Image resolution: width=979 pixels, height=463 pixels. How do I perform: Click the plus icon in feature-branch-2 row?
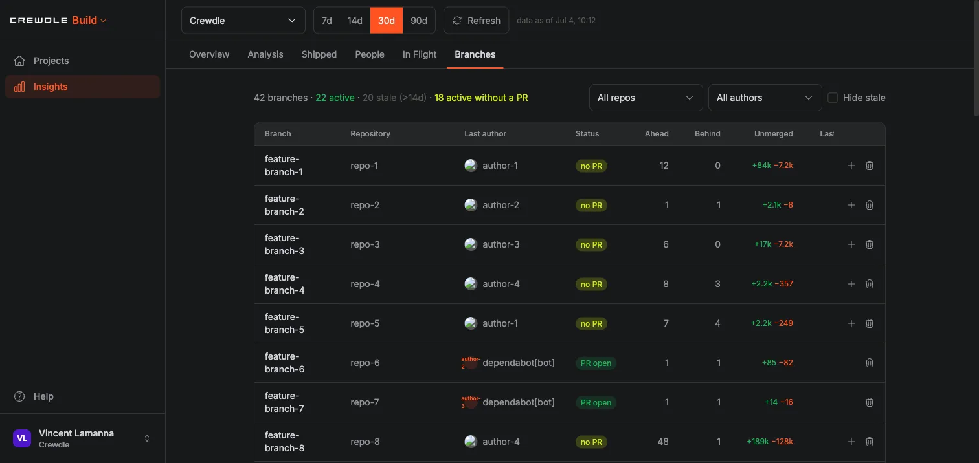click(x=851, y=205)
